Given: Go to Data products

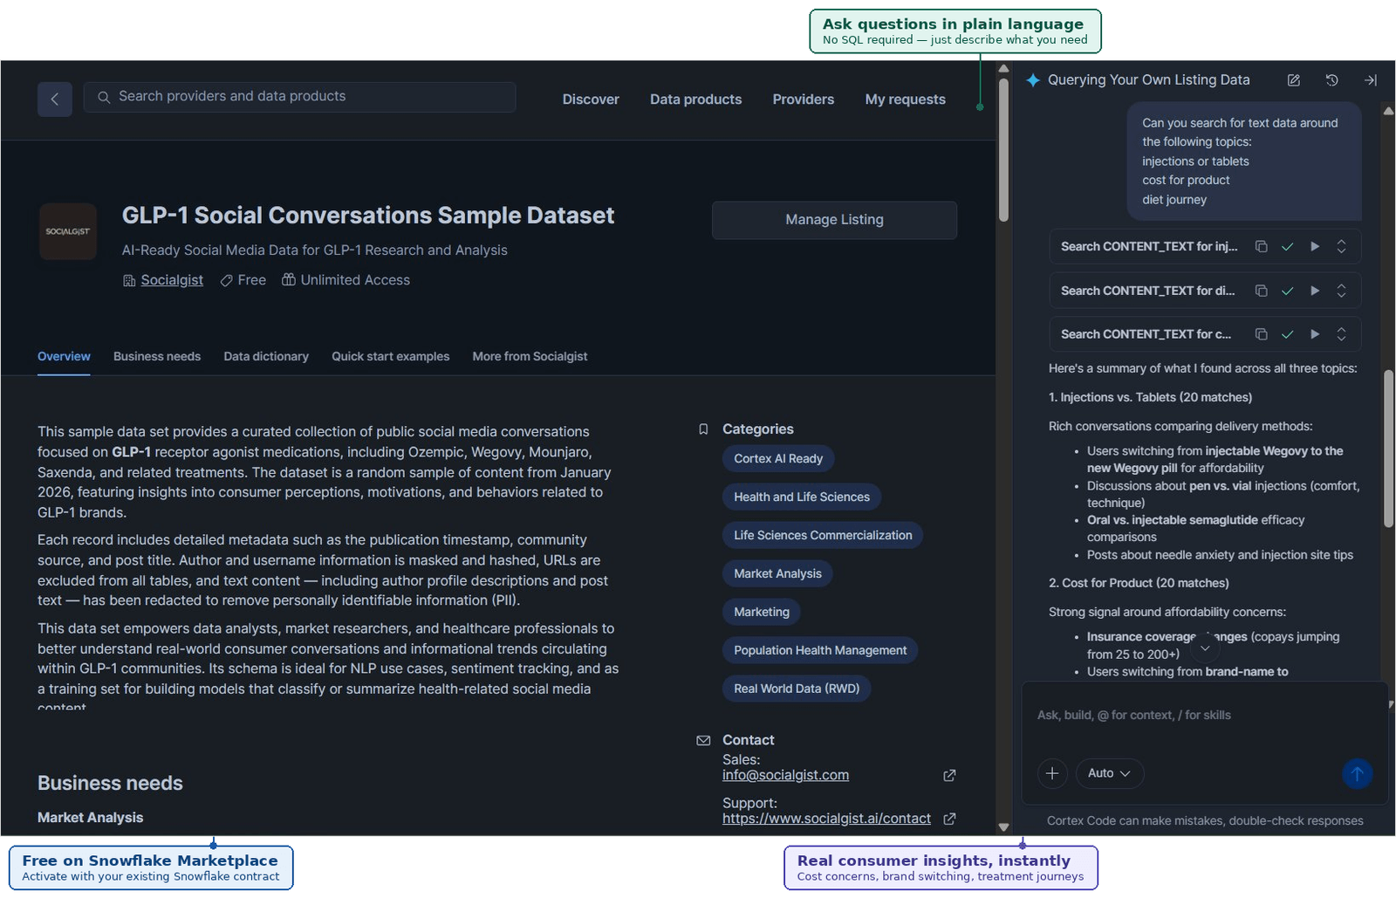Looking at the screenshot, I should (x=695, y=99).
